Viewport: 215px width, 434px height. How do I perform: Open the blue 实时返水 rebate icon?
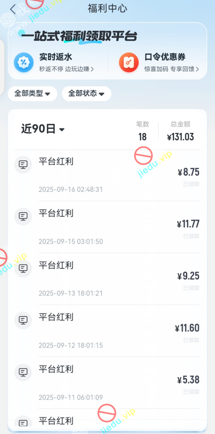click(x=24, y=63)
